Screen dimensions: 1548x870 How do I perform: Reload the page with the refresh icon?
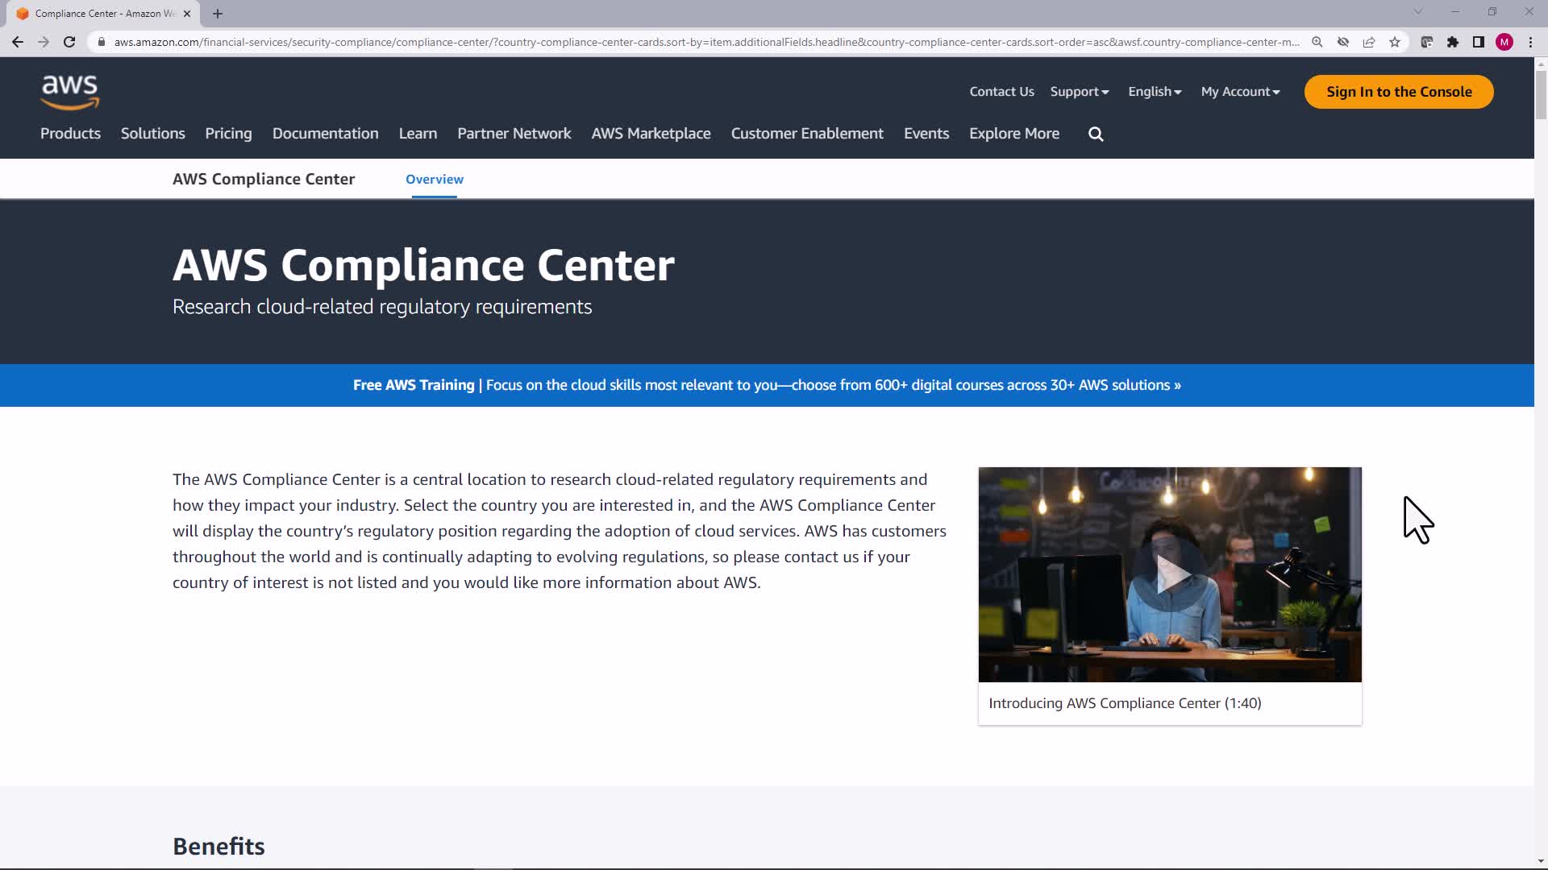(69, 42)
